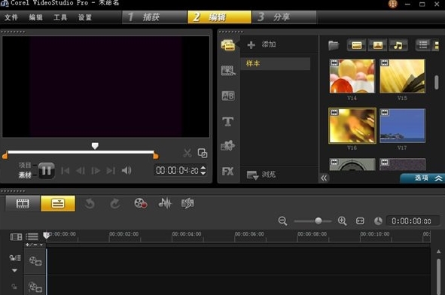
Task: Zoom out the timeline
Action: (282, 221)
